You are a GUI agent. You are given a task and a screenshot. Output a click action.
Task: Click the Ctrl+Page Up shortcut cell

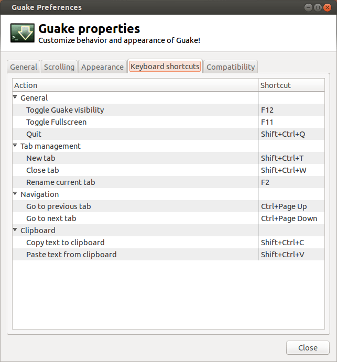[x=284, y=206]
